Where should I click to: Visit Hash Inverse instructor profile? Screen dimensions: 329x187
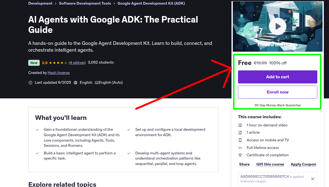tap(58, 73)
